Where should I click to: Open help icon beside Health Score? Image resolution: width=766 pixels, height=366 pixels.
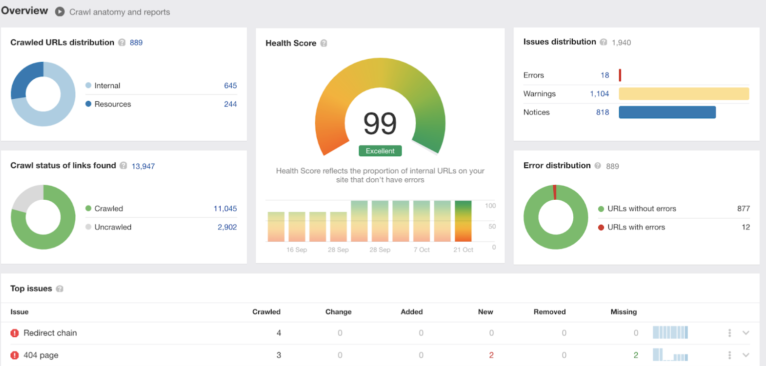pos(324,43)
